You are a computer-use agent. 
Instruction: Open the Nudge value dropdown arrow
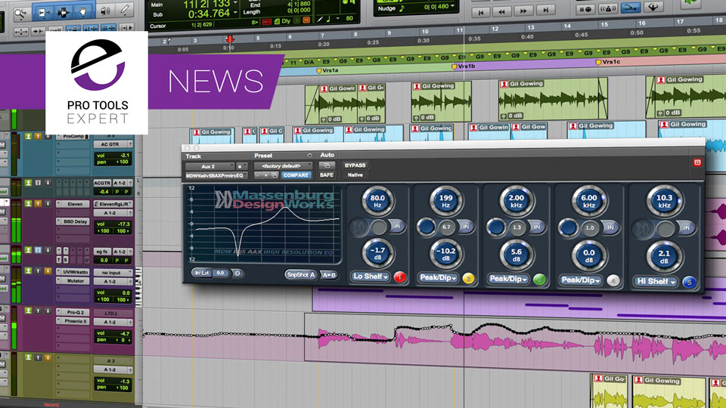point(453,7)
